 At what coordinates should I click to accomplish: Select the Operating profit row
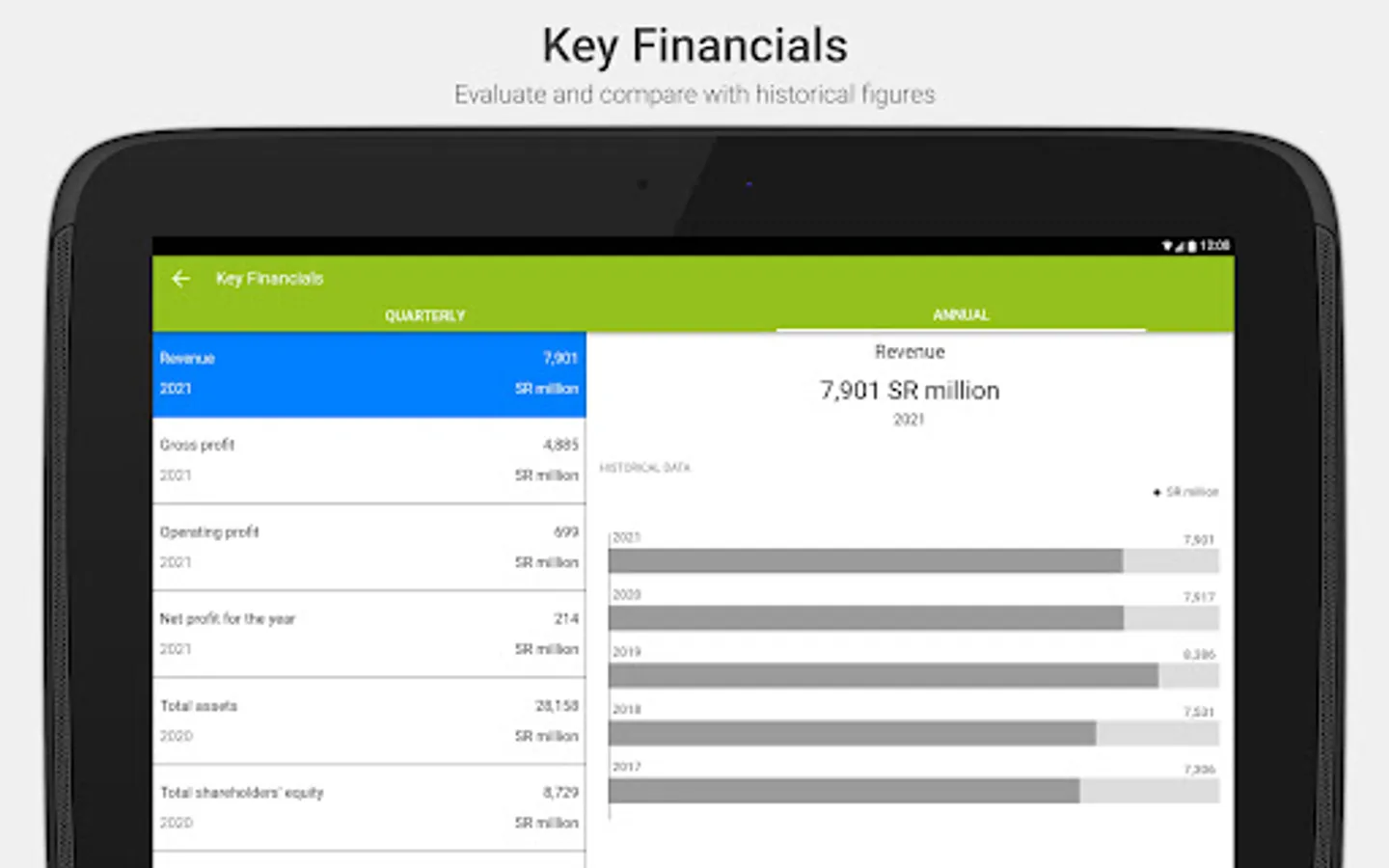pos(369,547)
